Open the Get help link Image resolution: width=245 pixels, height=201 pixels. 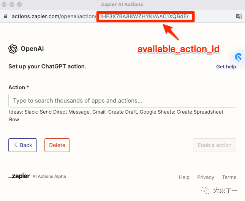[x=226, y=66]
